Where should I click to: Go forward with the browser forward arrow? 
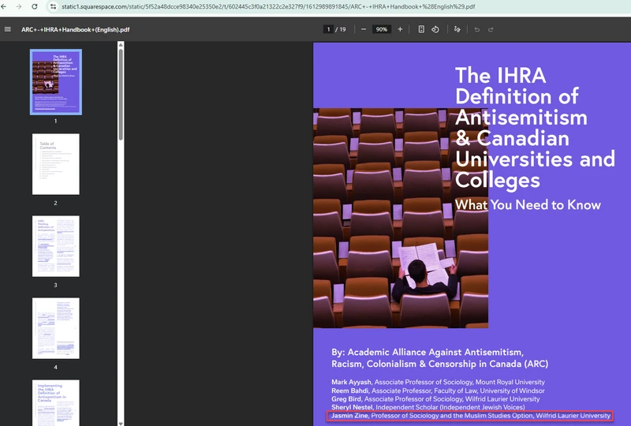coord(18,6)
